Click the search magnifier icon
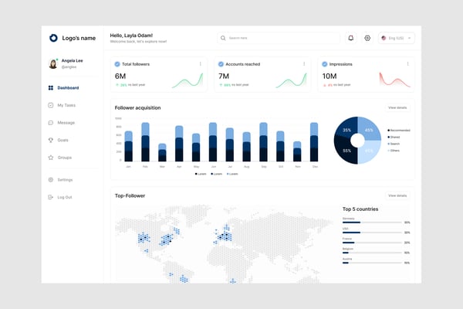This screenshot has width=463, height=309. pyautogui.click(x=223, y=38)
